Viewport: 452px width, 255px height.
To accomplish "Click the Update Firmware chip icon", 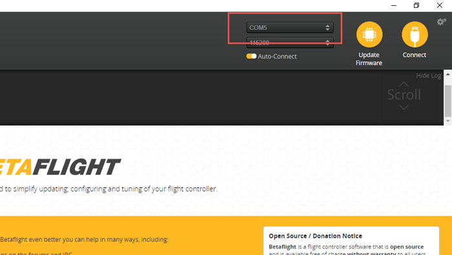I will tap(369, 35).
